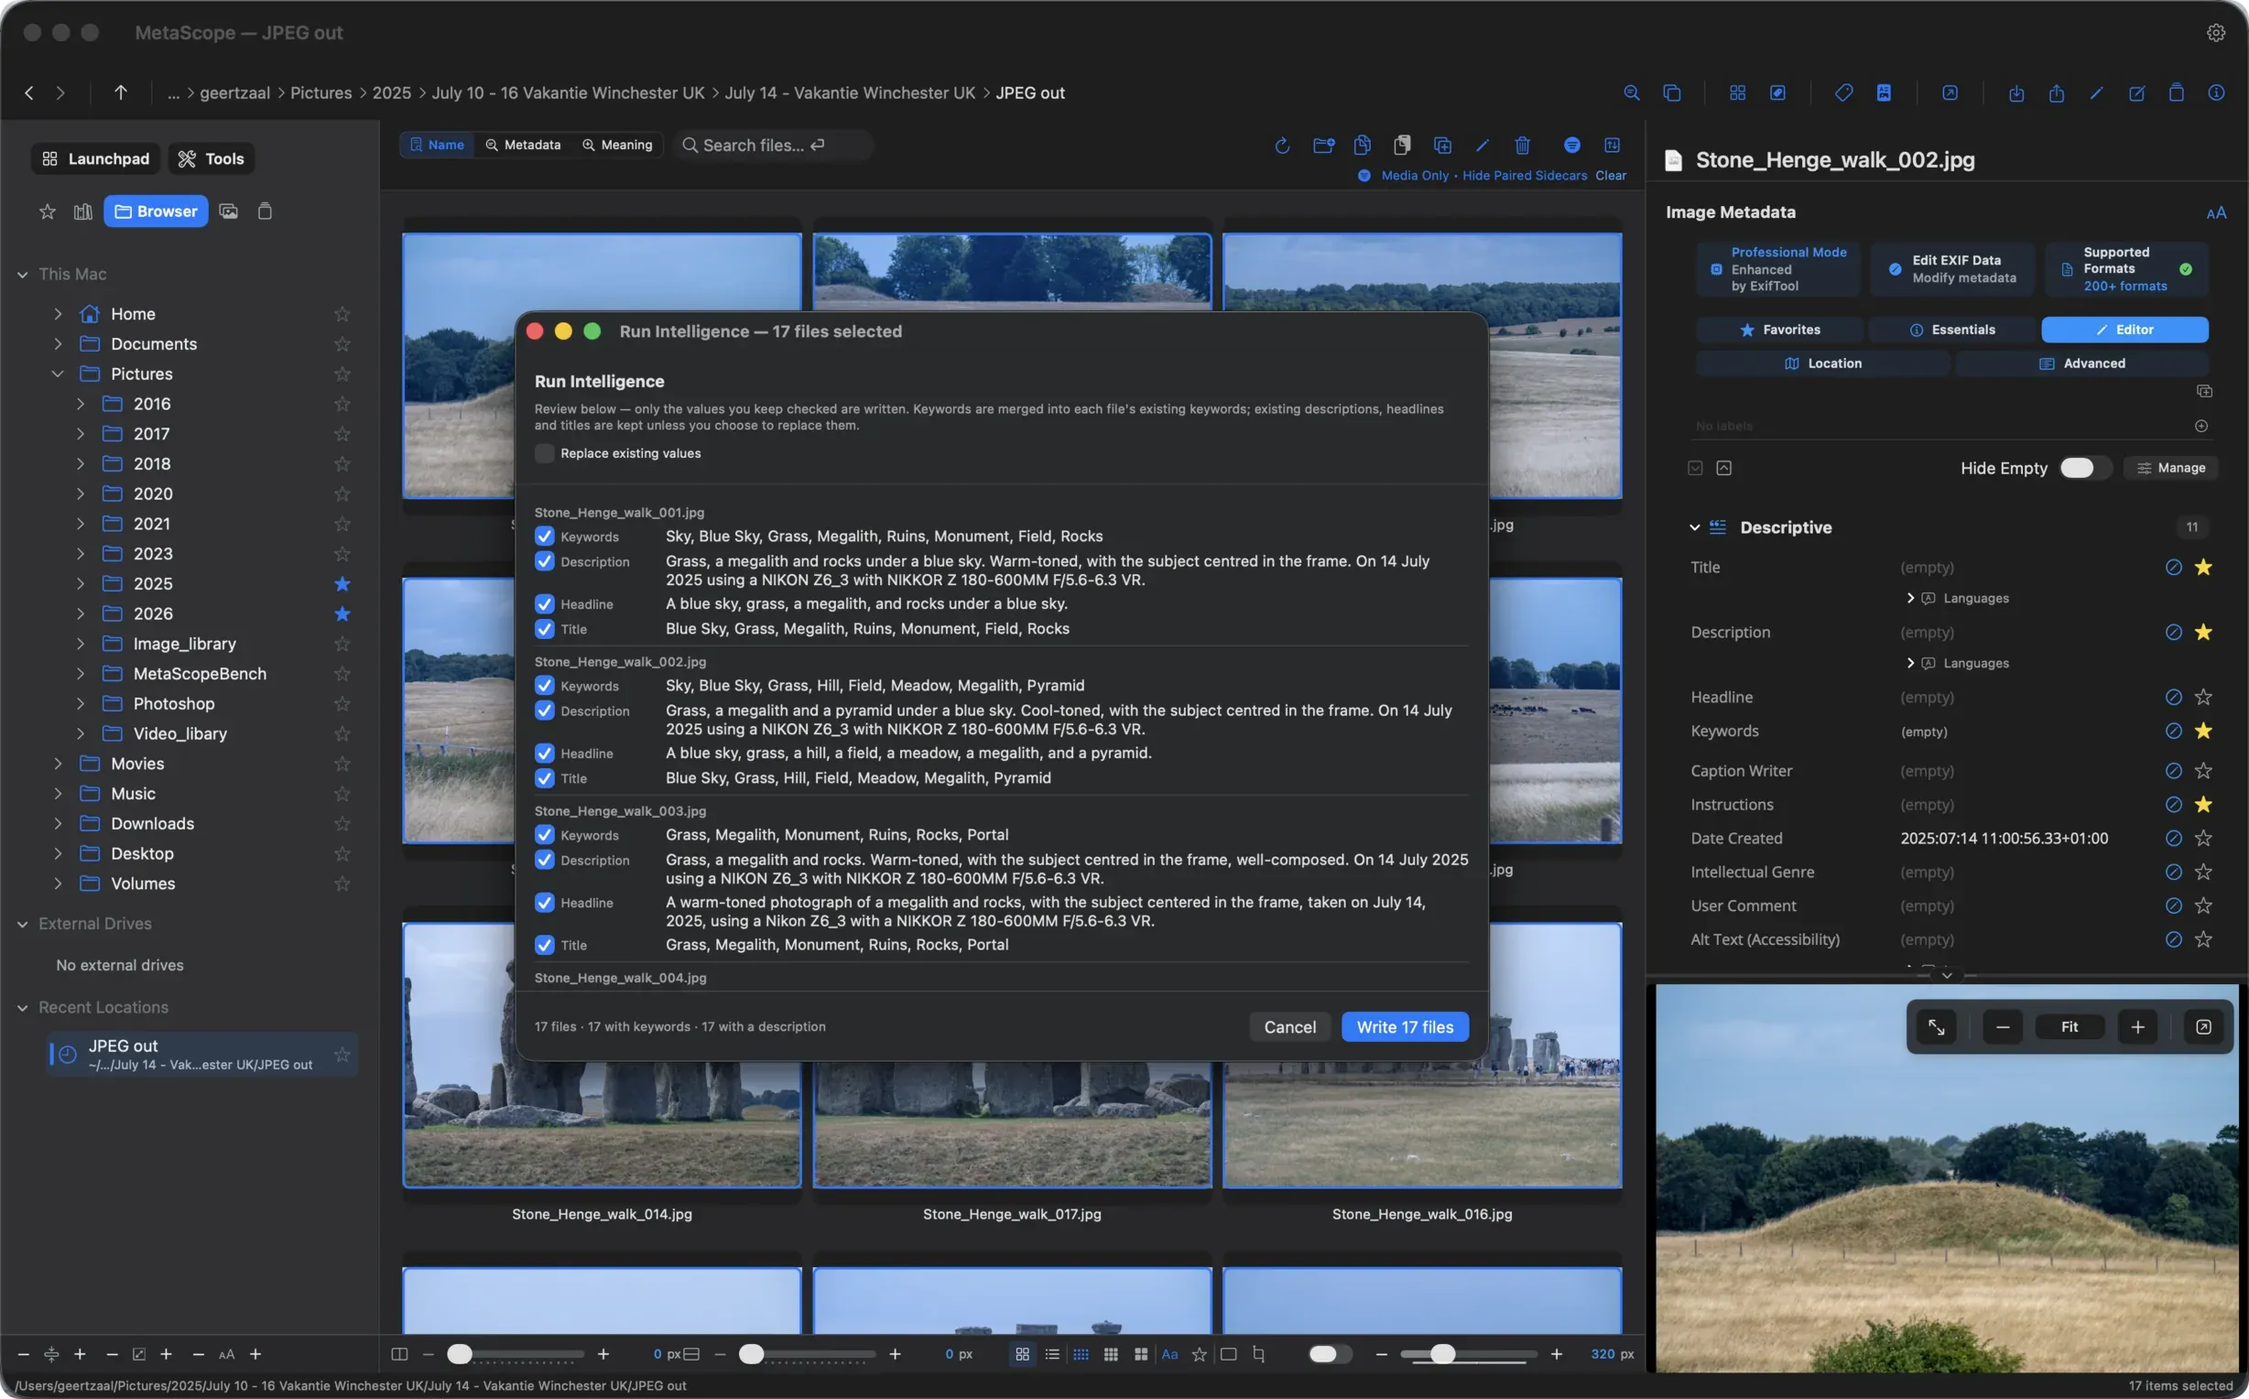Click the clear-value icon next to Keywords
The width and height of the screenshot is (2249, 1399).
tap(2173, 731)
